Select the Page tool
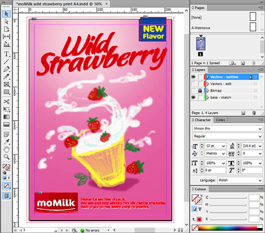Screen dimensions: 265x233 click(7, 29)
